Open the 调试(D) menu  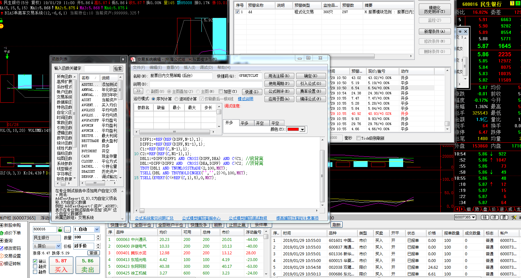[206, 68]
